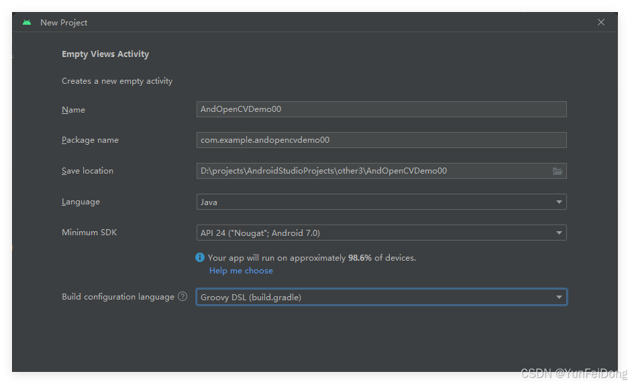The height and width of the screenshot is (384, 630).
Task: Expand the Minimum SDK combo box
Action: click(381, 233)
